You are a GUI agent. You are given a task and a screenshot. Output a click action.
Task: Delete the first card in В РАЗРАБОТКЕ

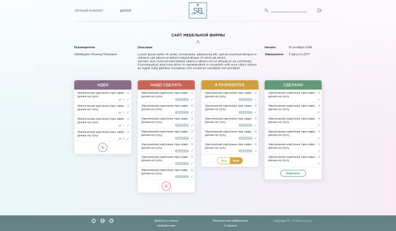(256, 93)
